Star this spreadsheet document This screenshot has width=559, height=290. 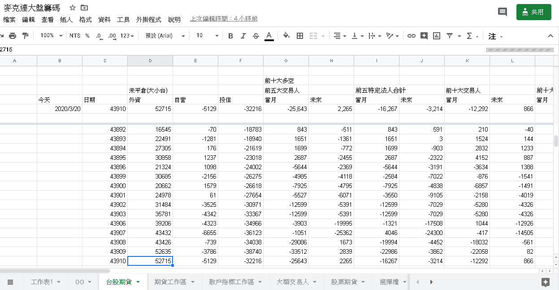pos(73,8)
